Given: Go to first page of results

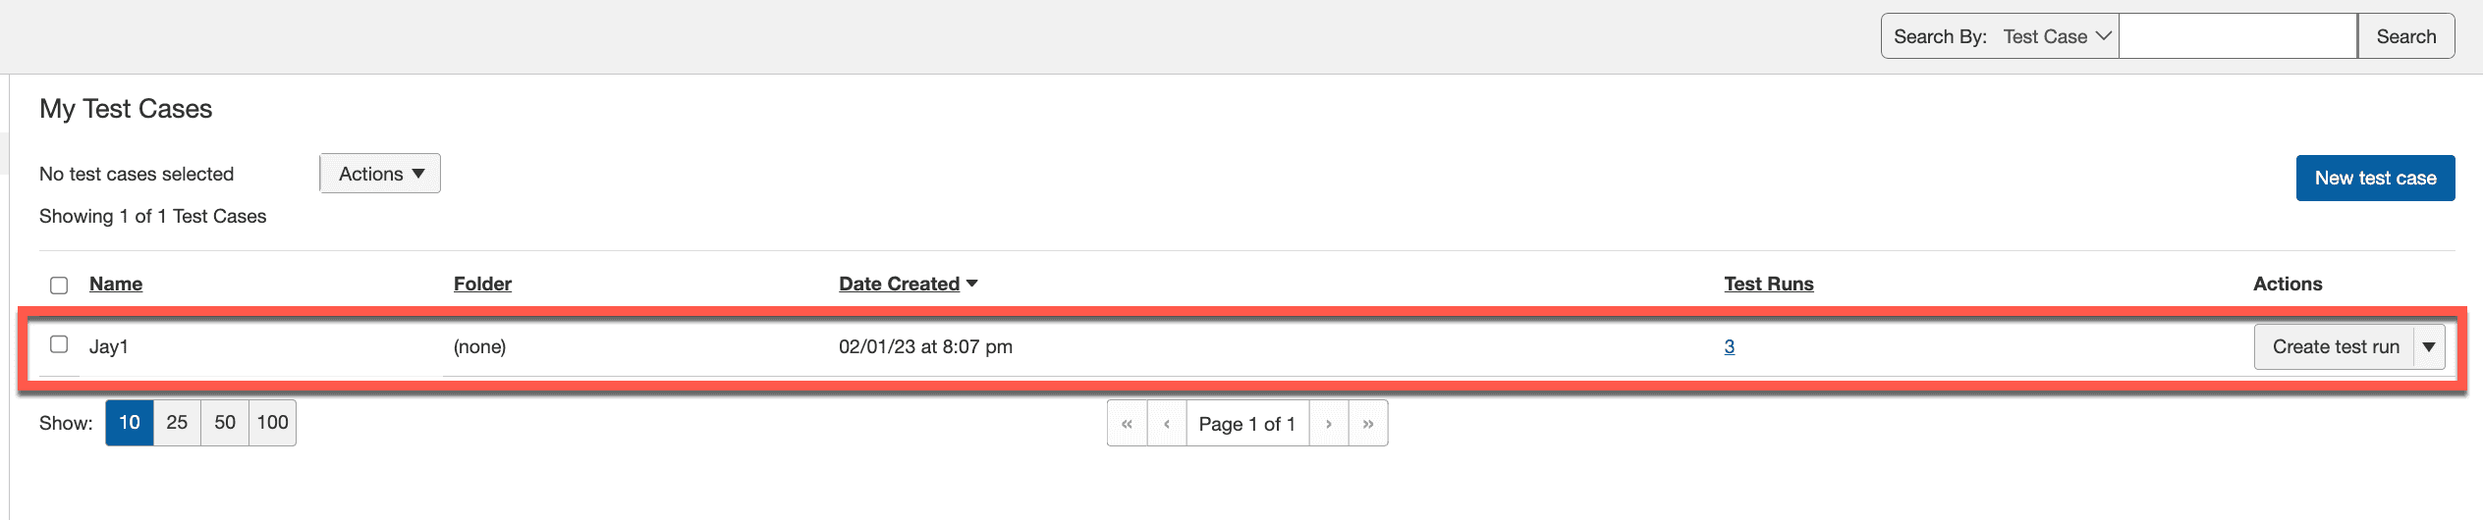Looking at the screenshot, I should point(1127,424).
